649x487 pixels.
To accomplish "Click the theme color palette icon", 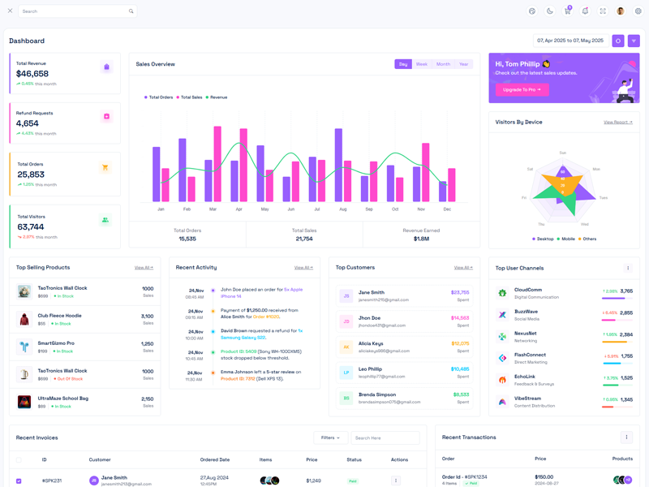I will (x=532, y=11).
